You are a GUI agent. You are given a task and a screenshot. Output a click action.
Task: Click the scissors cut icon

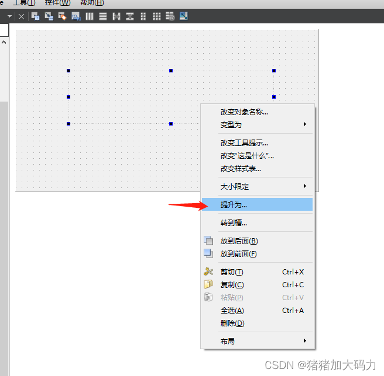pos(208,271)
